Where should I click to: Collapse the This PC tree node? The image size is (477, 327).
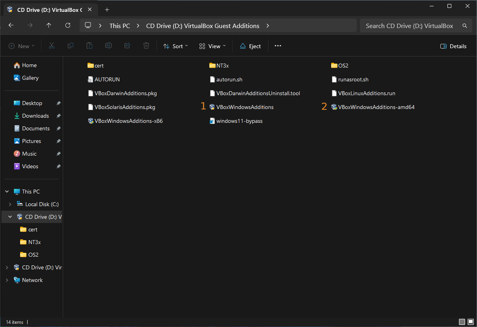click(x=7, y=192)
